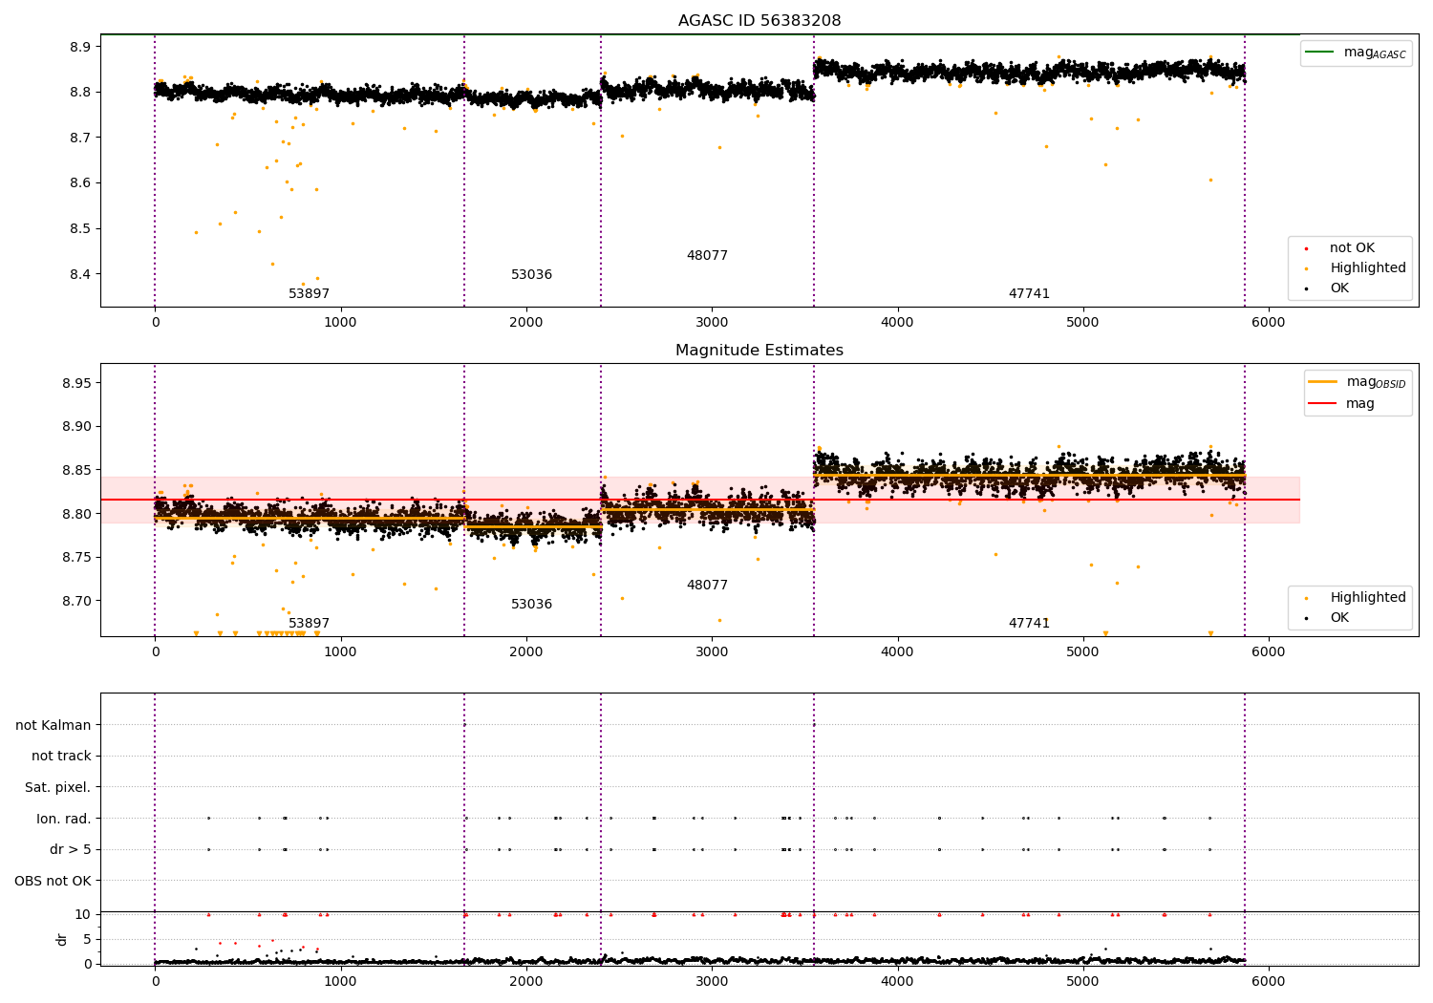Click the 8.85 y-axis tick label
Screen dimensions: 1433x1003
(77, 471)
